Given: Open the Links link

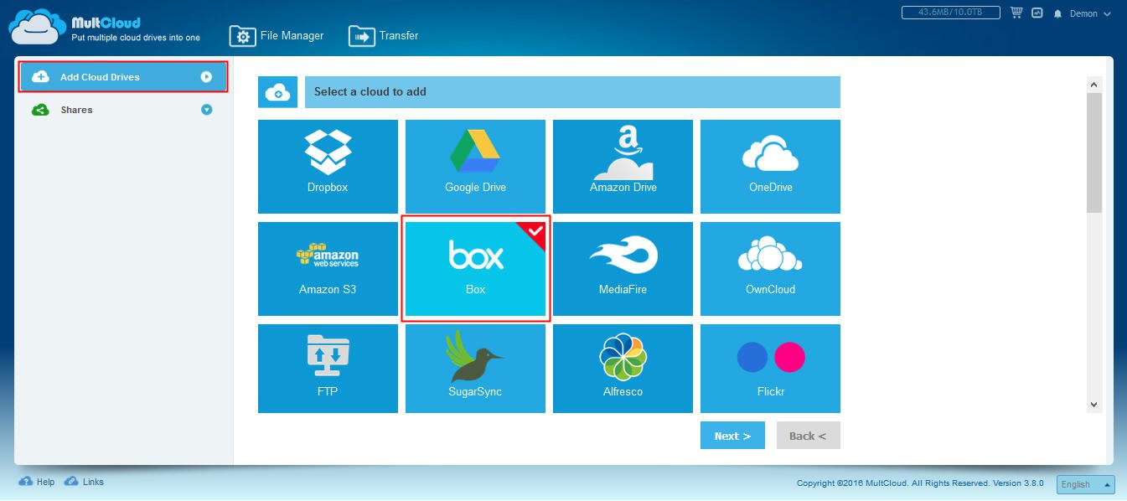Looking at the screenshot, I should [x=93, y=483].
